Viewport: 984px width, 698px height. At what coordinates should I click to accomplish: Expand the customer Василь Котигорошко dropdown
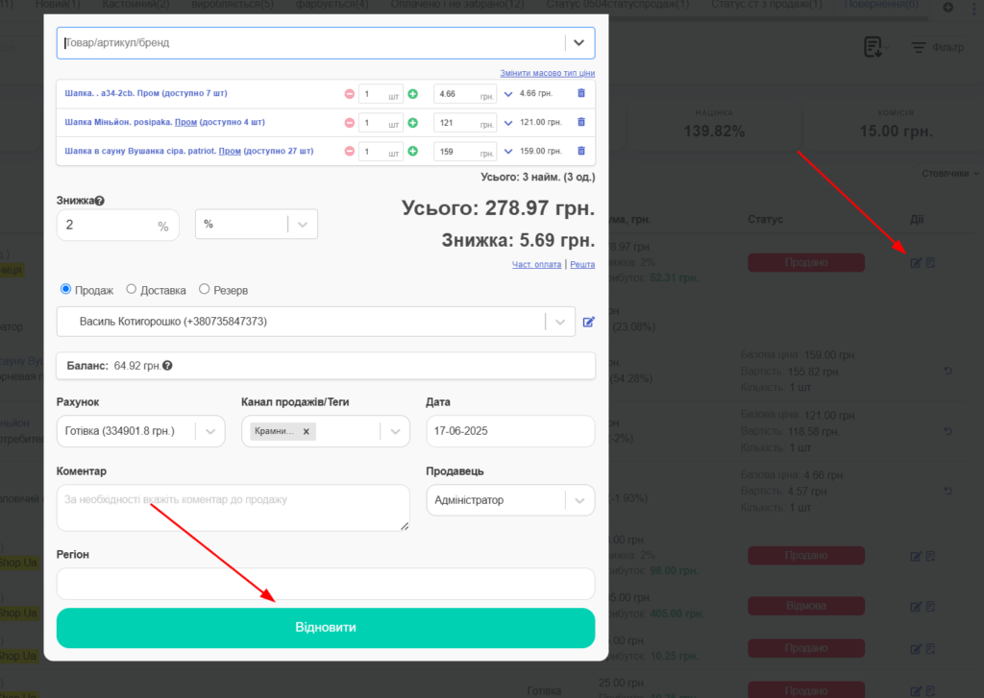560,322
